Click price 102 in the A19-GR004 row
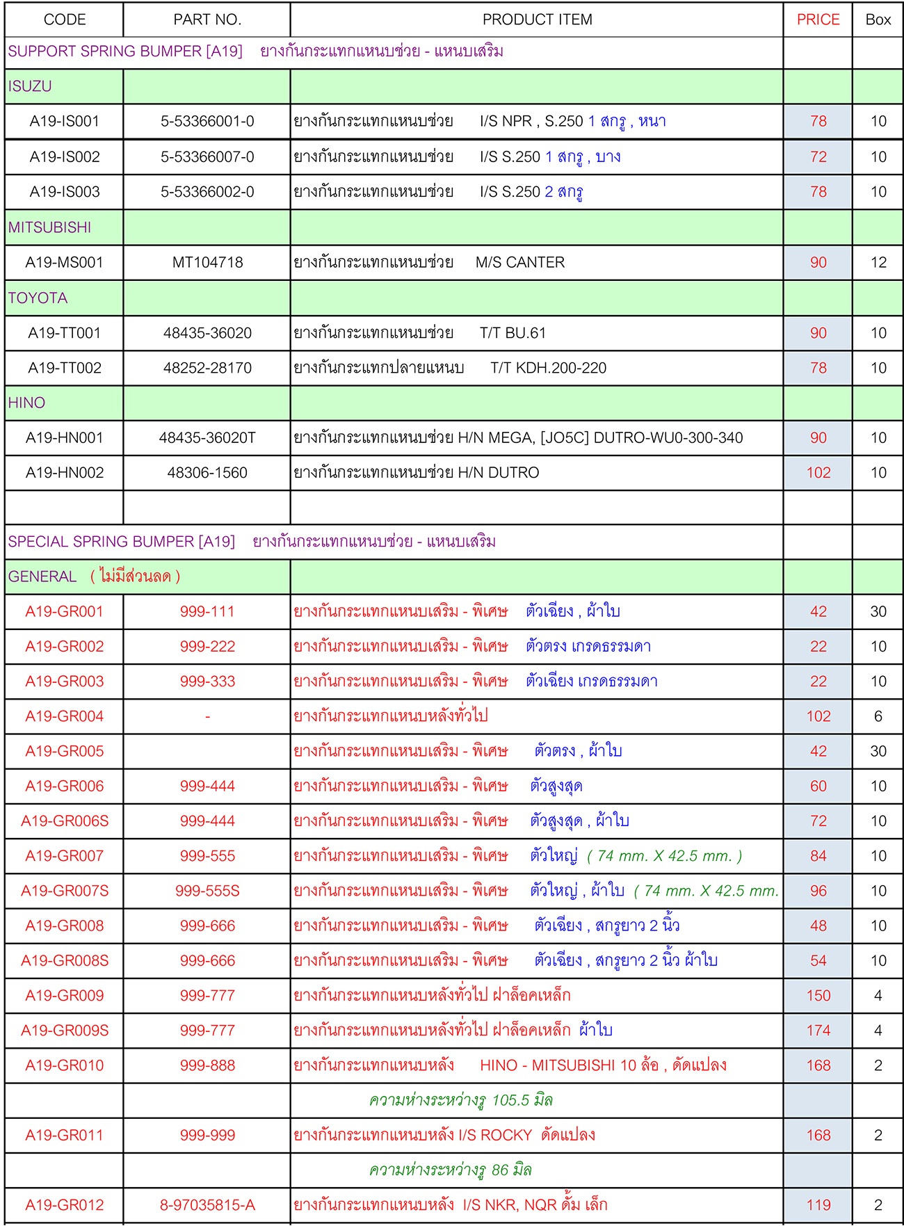The height and width of the screenshot is (1226, 904). coord(818,716)
